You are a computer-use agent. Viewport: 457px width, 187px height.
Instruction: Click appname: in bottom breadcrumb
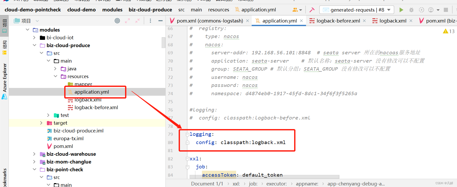point(307,184)
